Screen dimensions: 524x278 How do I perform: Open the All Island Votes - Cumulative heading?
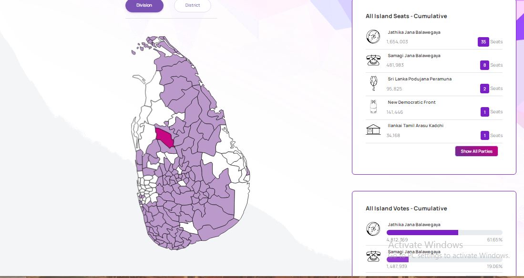tap(406, 208)
